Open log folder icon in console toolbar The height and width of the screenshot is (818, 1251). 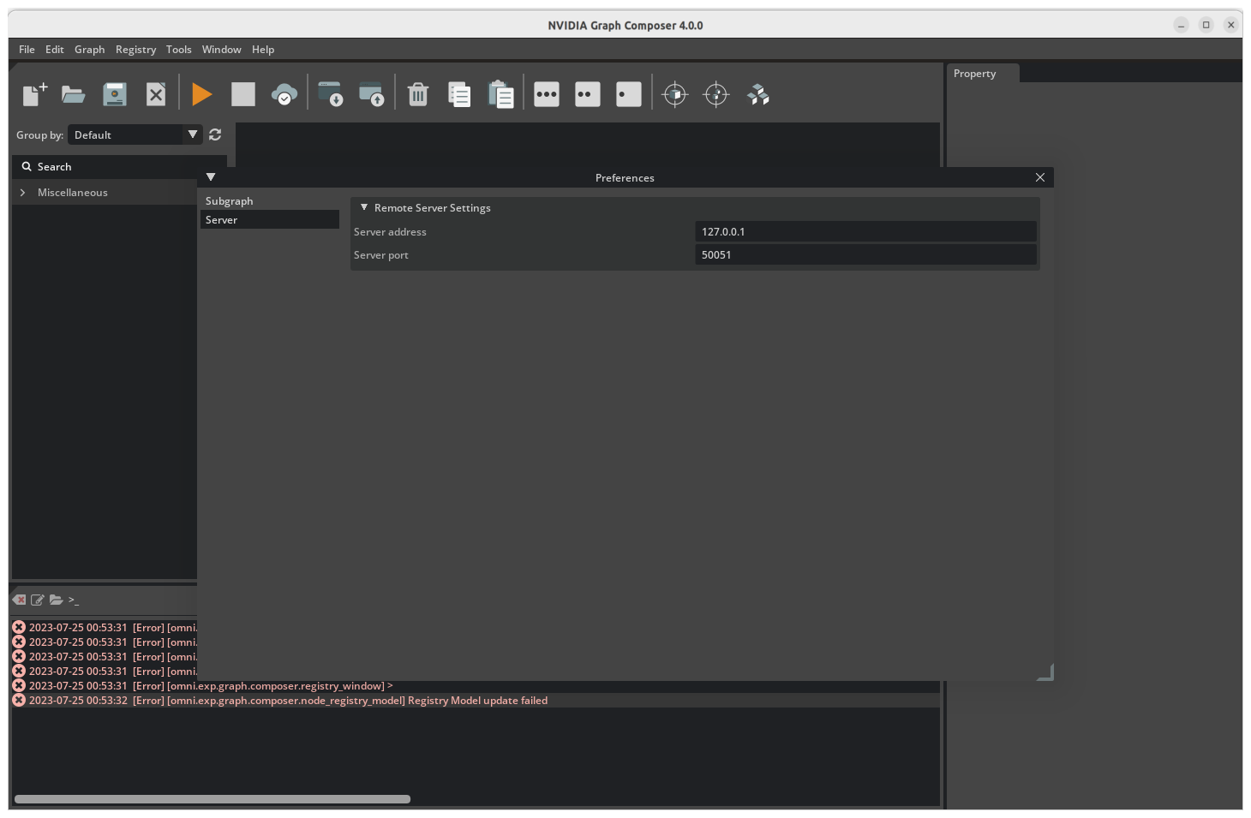pyautogui.click(x=56, y=600)
